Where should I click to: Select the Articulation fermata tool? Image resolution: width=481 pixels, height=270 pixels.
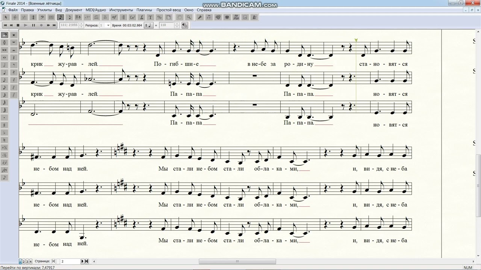pos(105,17)
